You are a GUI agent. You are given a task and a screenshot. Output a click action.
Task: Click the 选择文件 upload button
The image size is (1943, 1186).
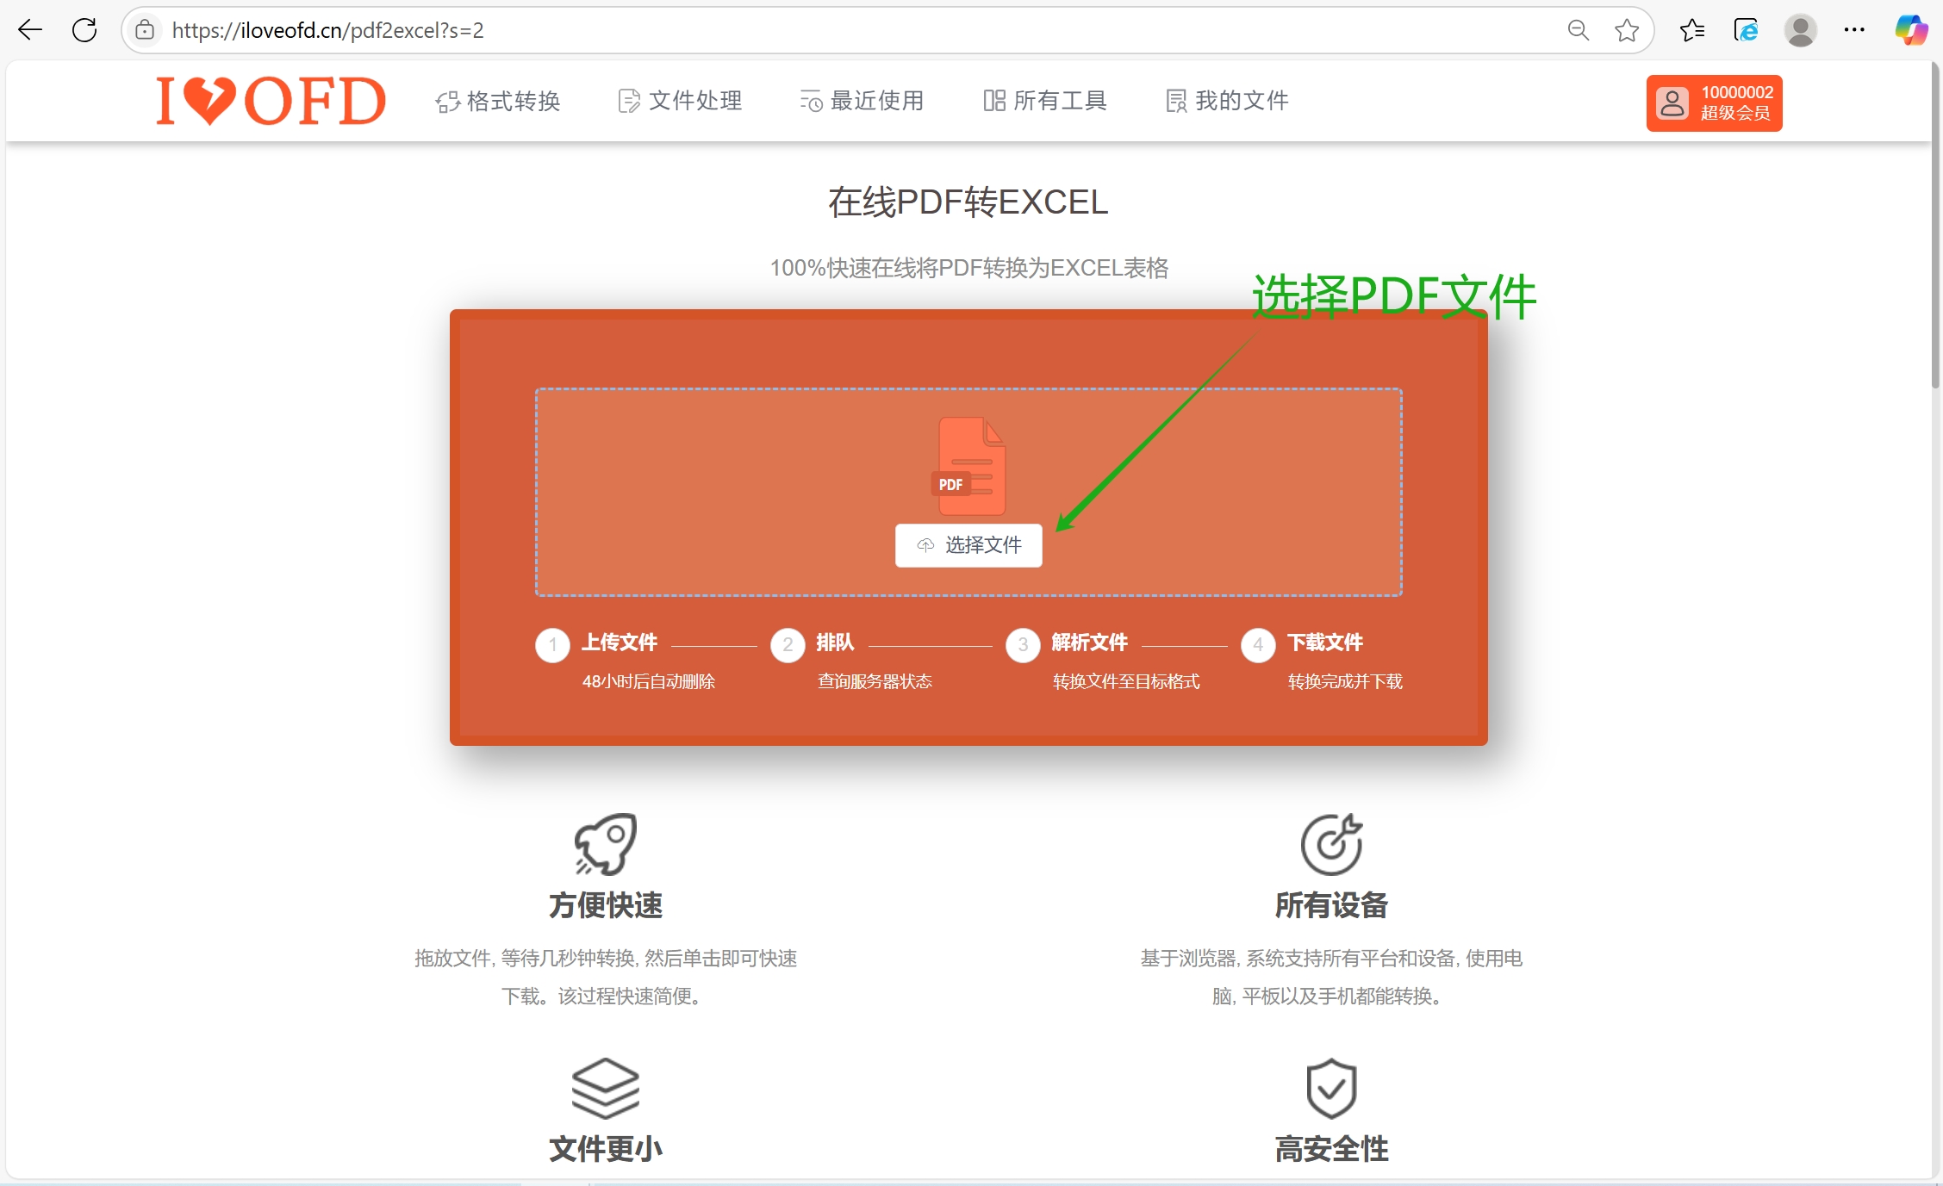coord(968,545)
